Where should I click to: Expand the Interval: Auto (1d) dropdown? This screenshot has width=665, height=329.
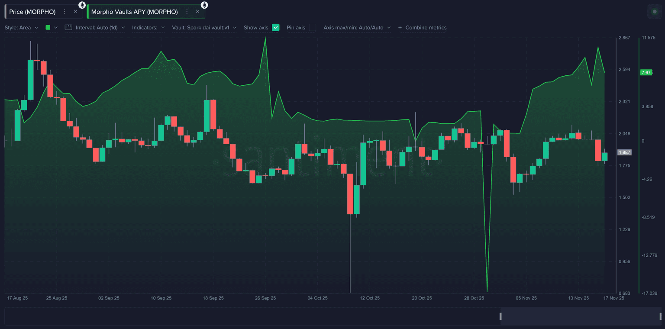tap(100, 27)
